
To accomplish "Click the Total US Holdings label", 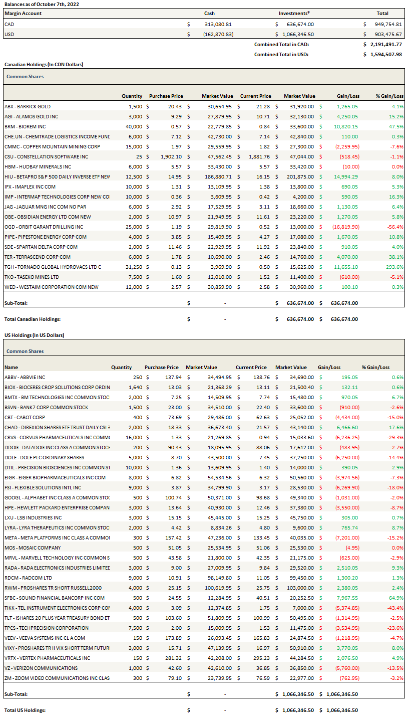I will (x=25, y=710).
